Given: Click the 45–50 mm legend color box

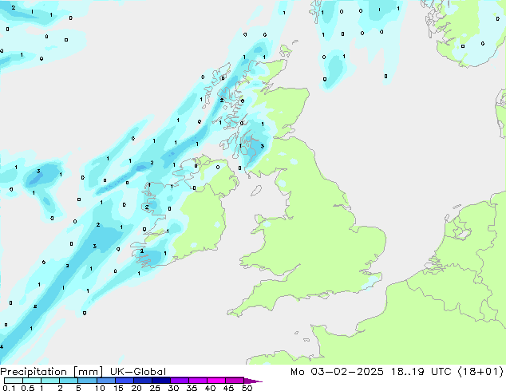Looking at the screenshot, I should pyautogui.click(x=235, y=381).
